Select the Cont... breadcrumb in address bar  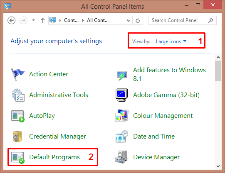71,20
